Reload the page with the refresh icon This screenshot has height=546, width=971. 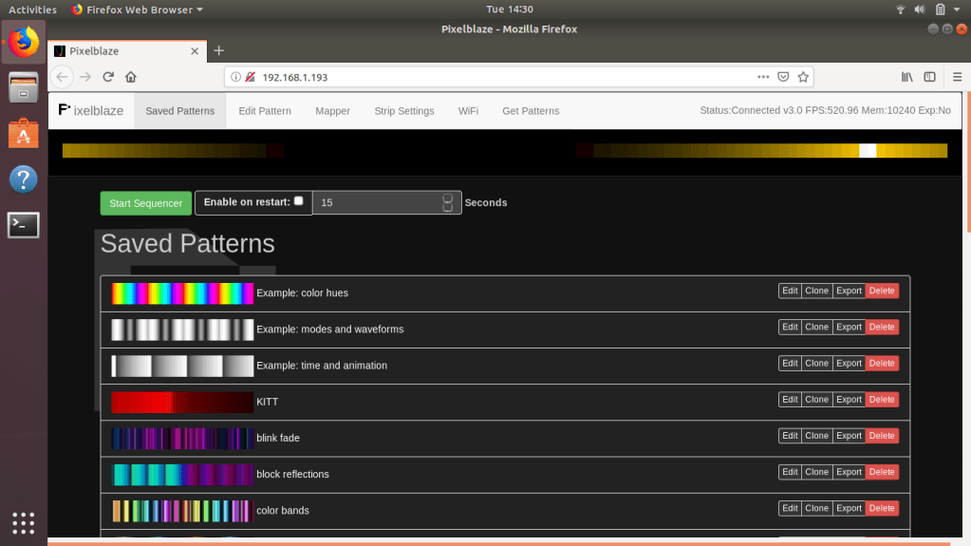click(x=108, y=77)
